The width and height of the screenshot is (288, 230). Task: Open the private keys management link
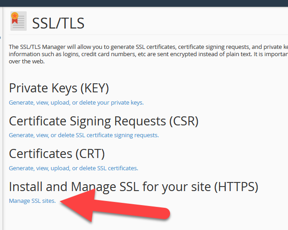[76, 102]
